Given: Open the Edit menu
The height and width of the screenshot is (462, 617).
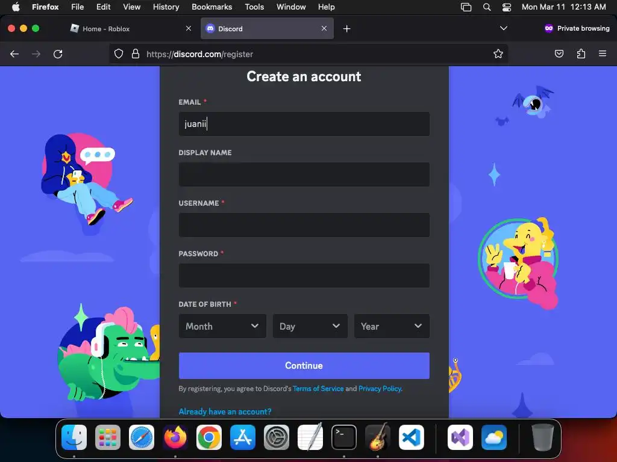Looking at the screenshot, I should click(x=103, y=7).
